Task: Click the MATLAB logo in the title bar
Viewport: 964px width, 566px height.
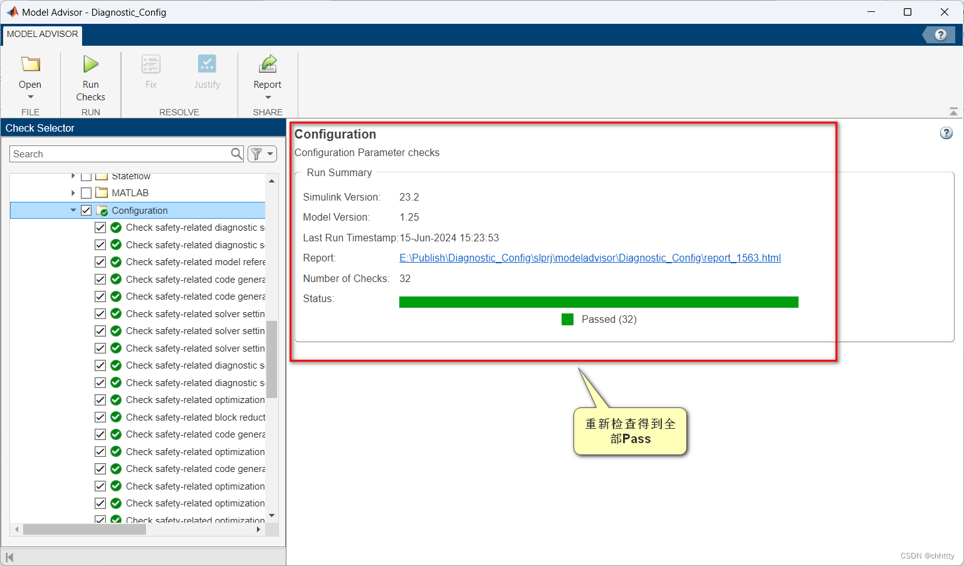Action: 13,12
